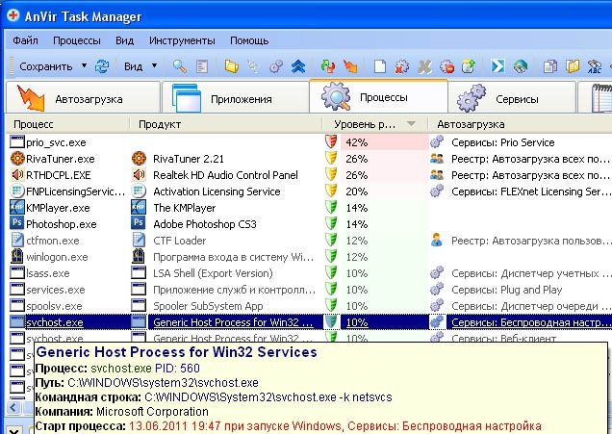Viewport: 612px width, 434px height.
Task: Click the faded chain toolbar icon
Action: pyautogui.click(x=253, y=66)
